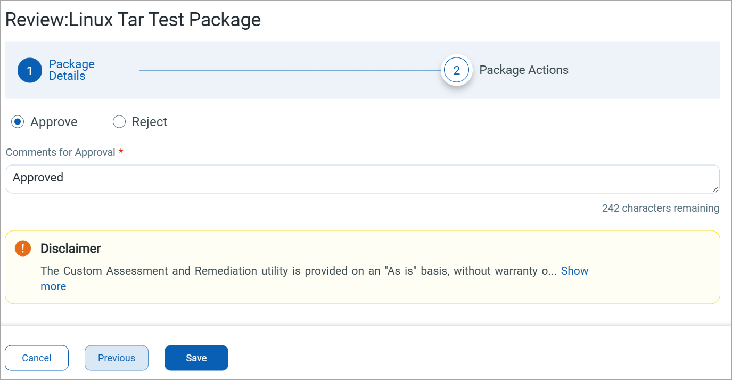Select the Reject radio button
This screenshot has width=732, height=380.
coord(119,122)
